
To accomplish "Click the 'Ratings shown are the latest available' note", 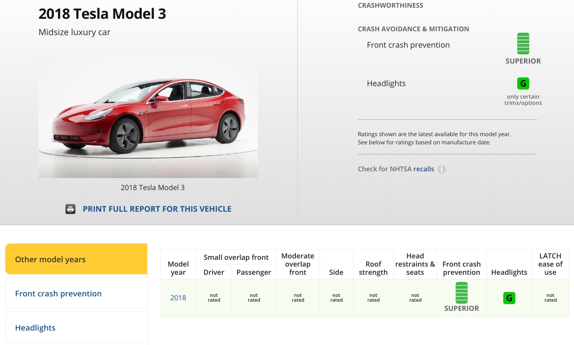I will (x=434, y=138).
